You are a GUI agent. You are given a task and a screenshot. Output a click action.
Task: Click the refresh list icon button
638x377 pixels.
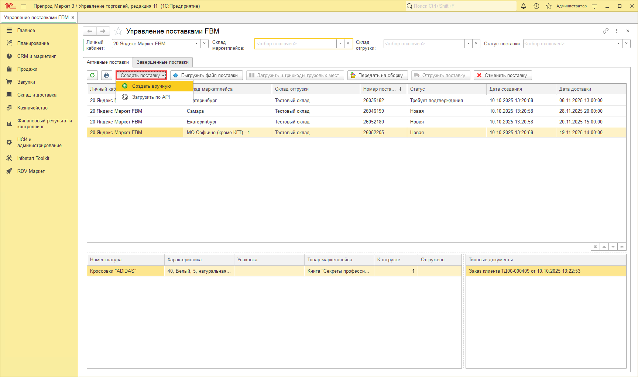pyautogui.click(x=92, y=75)
